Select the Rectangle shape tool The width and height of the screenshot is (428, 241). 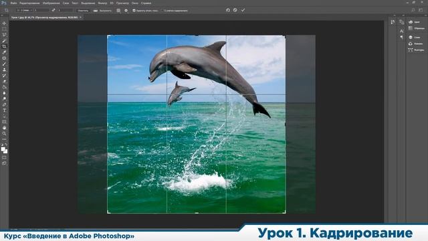pyautogui.click(x=4, y=122)
